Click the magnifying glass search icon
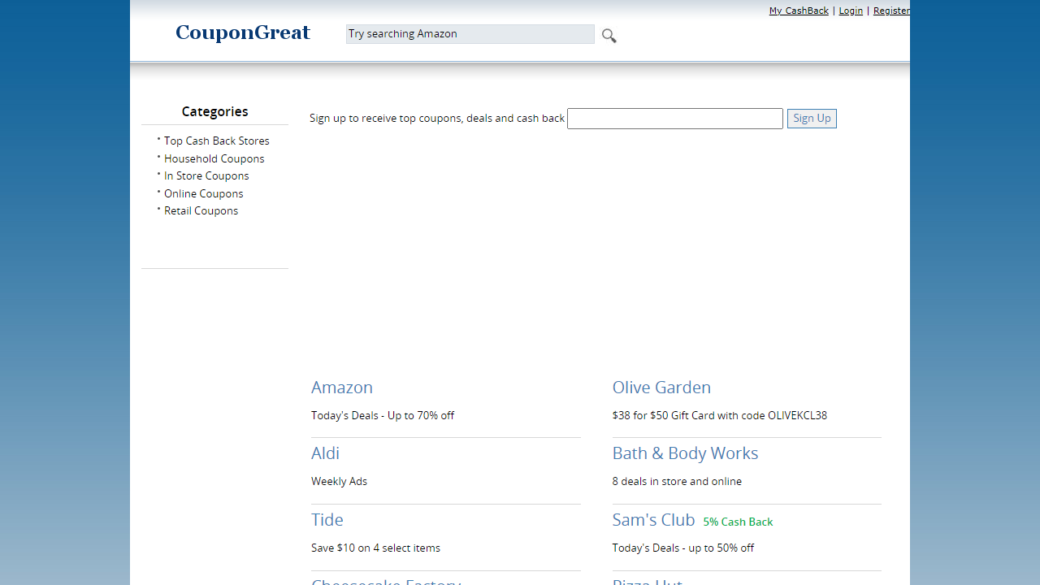Image resolution: width=1040 pixels, height=585 pixels. [609, 36]
